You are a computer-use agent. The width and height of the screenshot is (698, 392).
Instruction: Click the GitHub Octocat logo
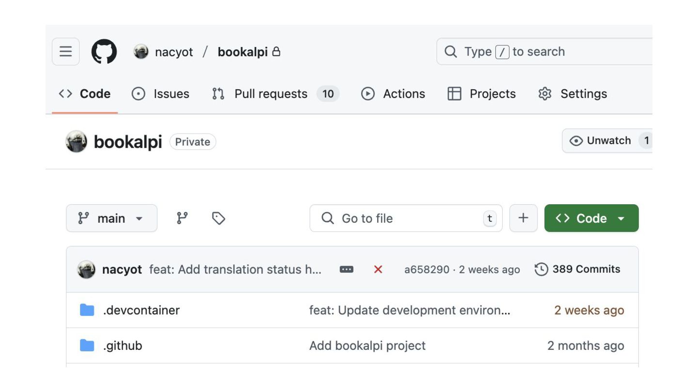tap(104, 51)
